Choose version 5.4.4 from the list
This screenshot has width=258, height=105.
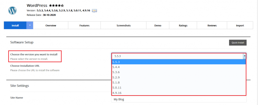click(179, 67)
